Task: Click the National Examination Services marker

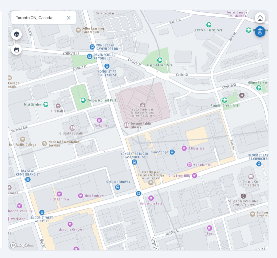Action: coord(44,143)
